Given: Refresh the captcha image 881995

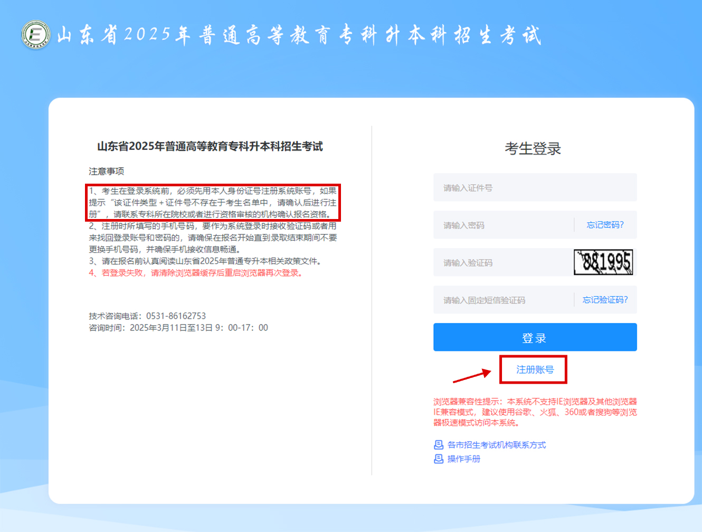Looking at the screenshot, I should coord(603,262).
